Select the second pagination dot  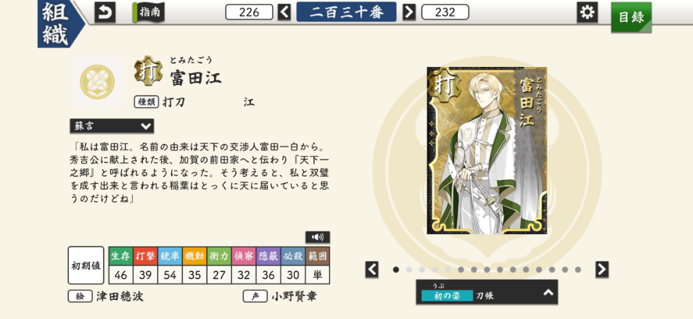(x=409, y=270)
